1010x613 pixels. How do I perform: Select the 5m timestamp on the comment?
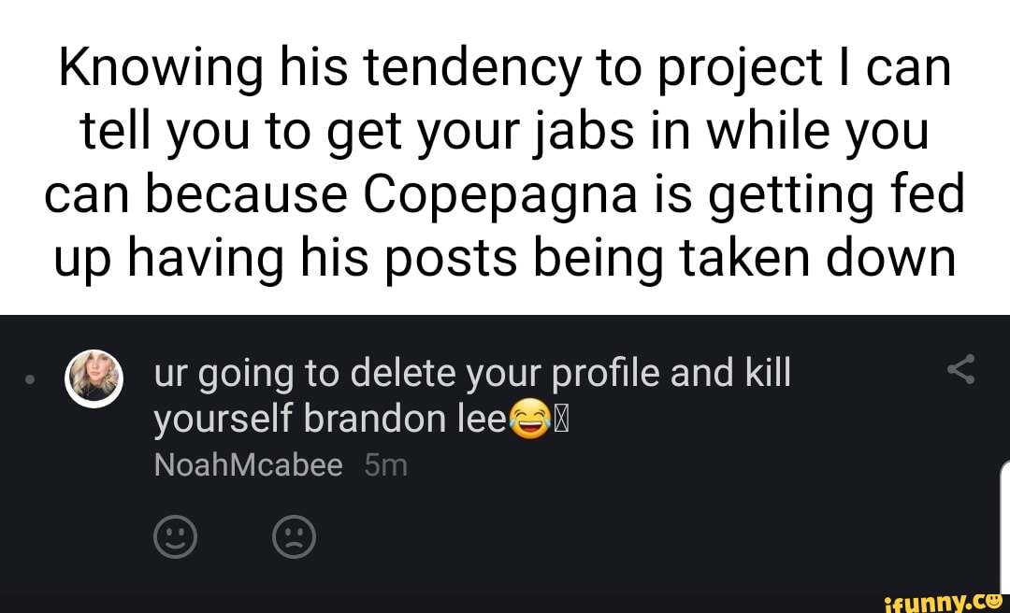386,463
